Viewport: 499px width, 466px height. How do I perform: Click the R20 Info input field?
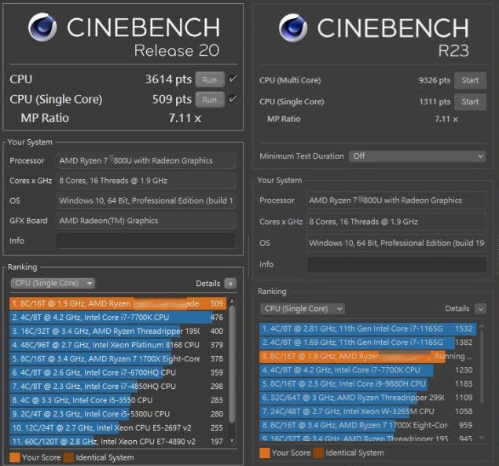tap(145, 240)
